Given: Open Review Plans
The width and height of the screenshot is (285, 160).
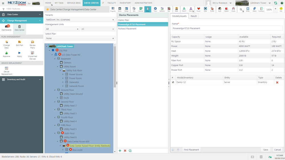Looking at the screenshot, I should tap(32, 45).
